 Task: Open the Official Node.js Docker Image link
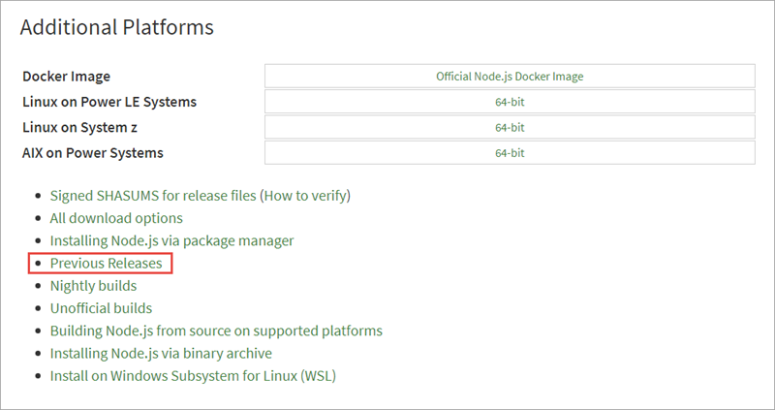click(x=510, y=77)
